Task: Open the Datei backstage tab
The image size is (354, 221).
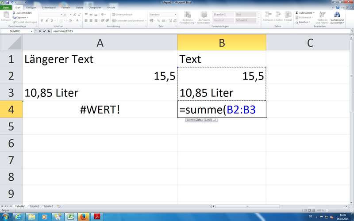Action: pyautogui.click(x=6, y=8)
